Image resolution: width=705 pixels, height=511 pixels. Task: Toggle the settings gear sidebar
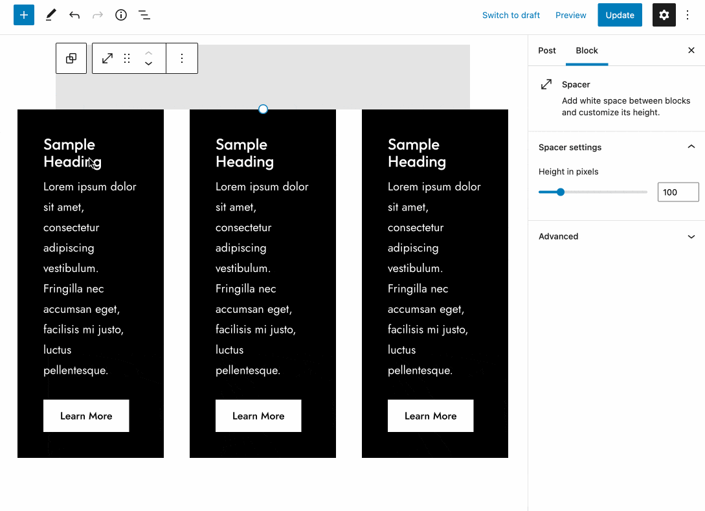click(x=664, y=15)
